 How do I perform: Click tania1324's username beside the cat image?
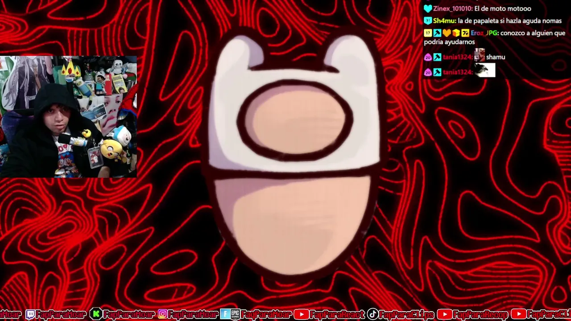pos(457,72)
